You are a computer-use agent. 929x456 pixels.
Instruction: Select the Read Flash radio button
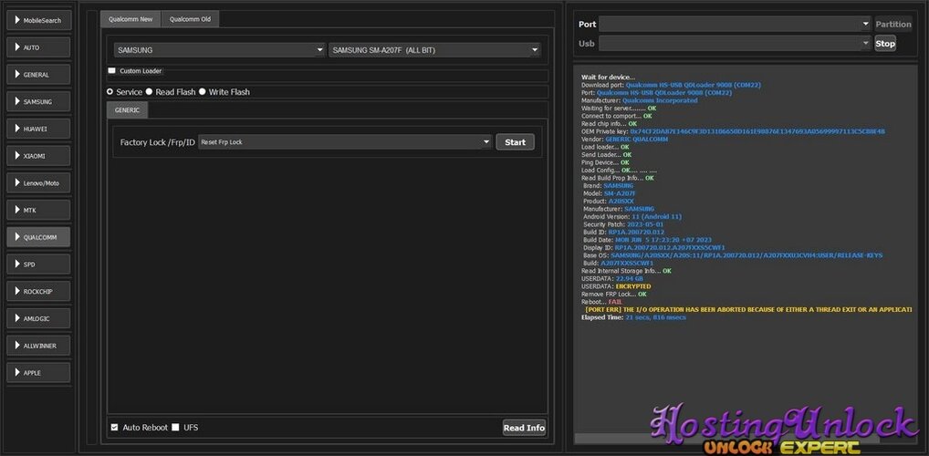pyautogui.click(x=150, y=92)
